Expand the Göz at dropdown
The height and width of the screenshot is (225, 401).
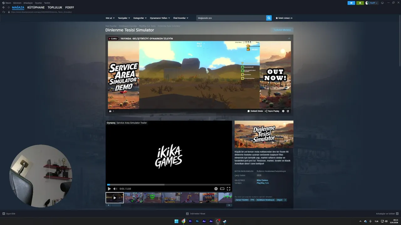(x=110, y=18)
